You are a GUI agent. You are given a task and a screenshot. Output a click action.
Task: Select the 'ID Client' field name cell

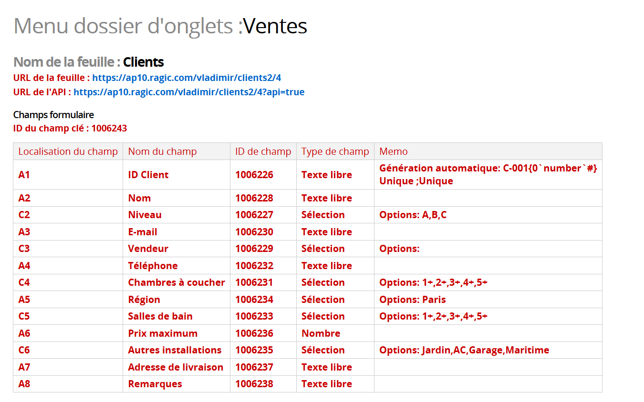(177, 175)
